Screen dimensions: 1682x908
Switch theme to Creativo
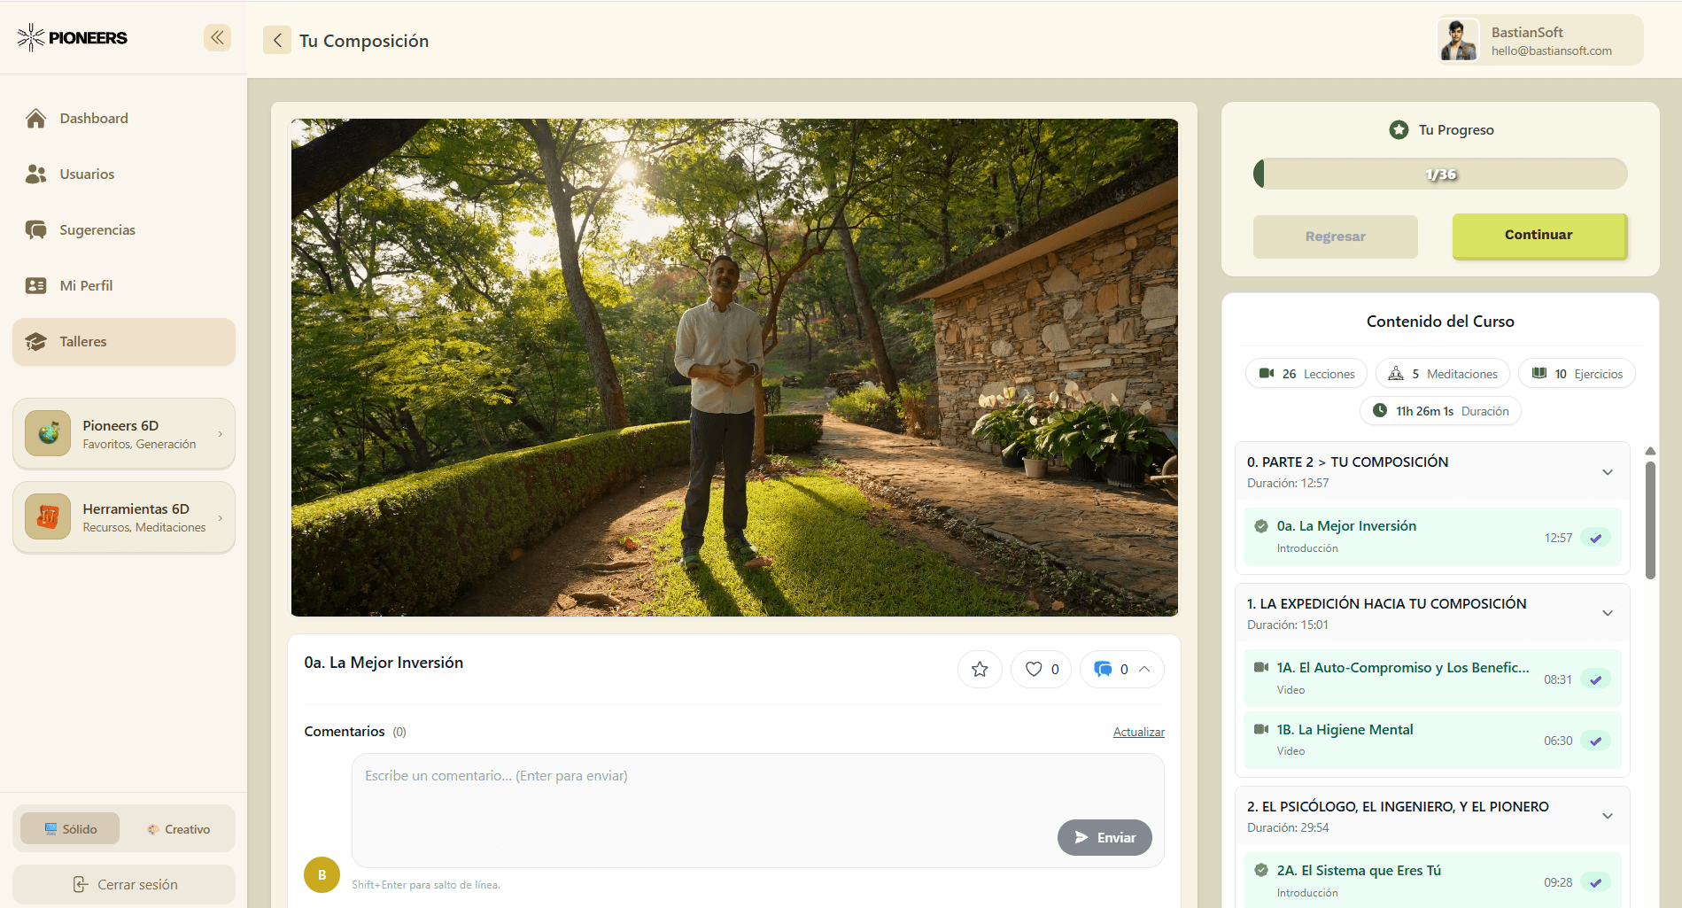point(180,828)
